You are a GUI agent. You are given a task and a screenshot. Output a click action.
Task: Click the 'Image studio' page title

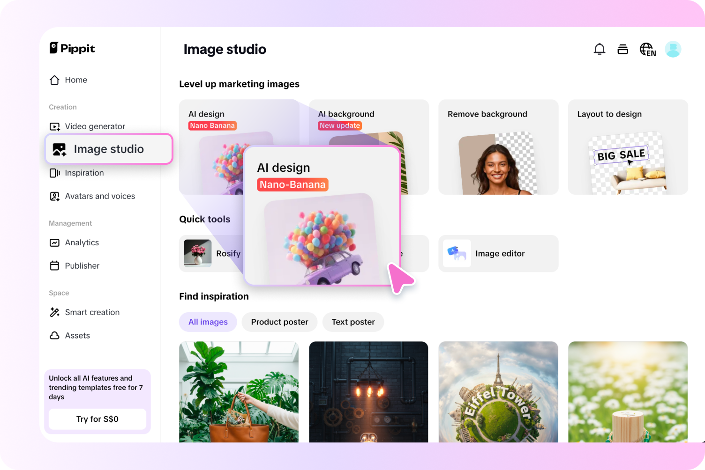pos(225,50)
